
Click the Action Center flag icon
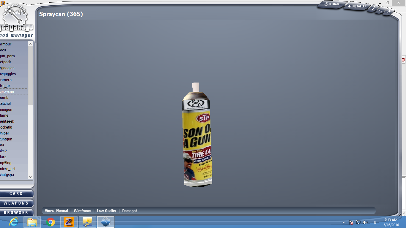click(x=351, y=222)
